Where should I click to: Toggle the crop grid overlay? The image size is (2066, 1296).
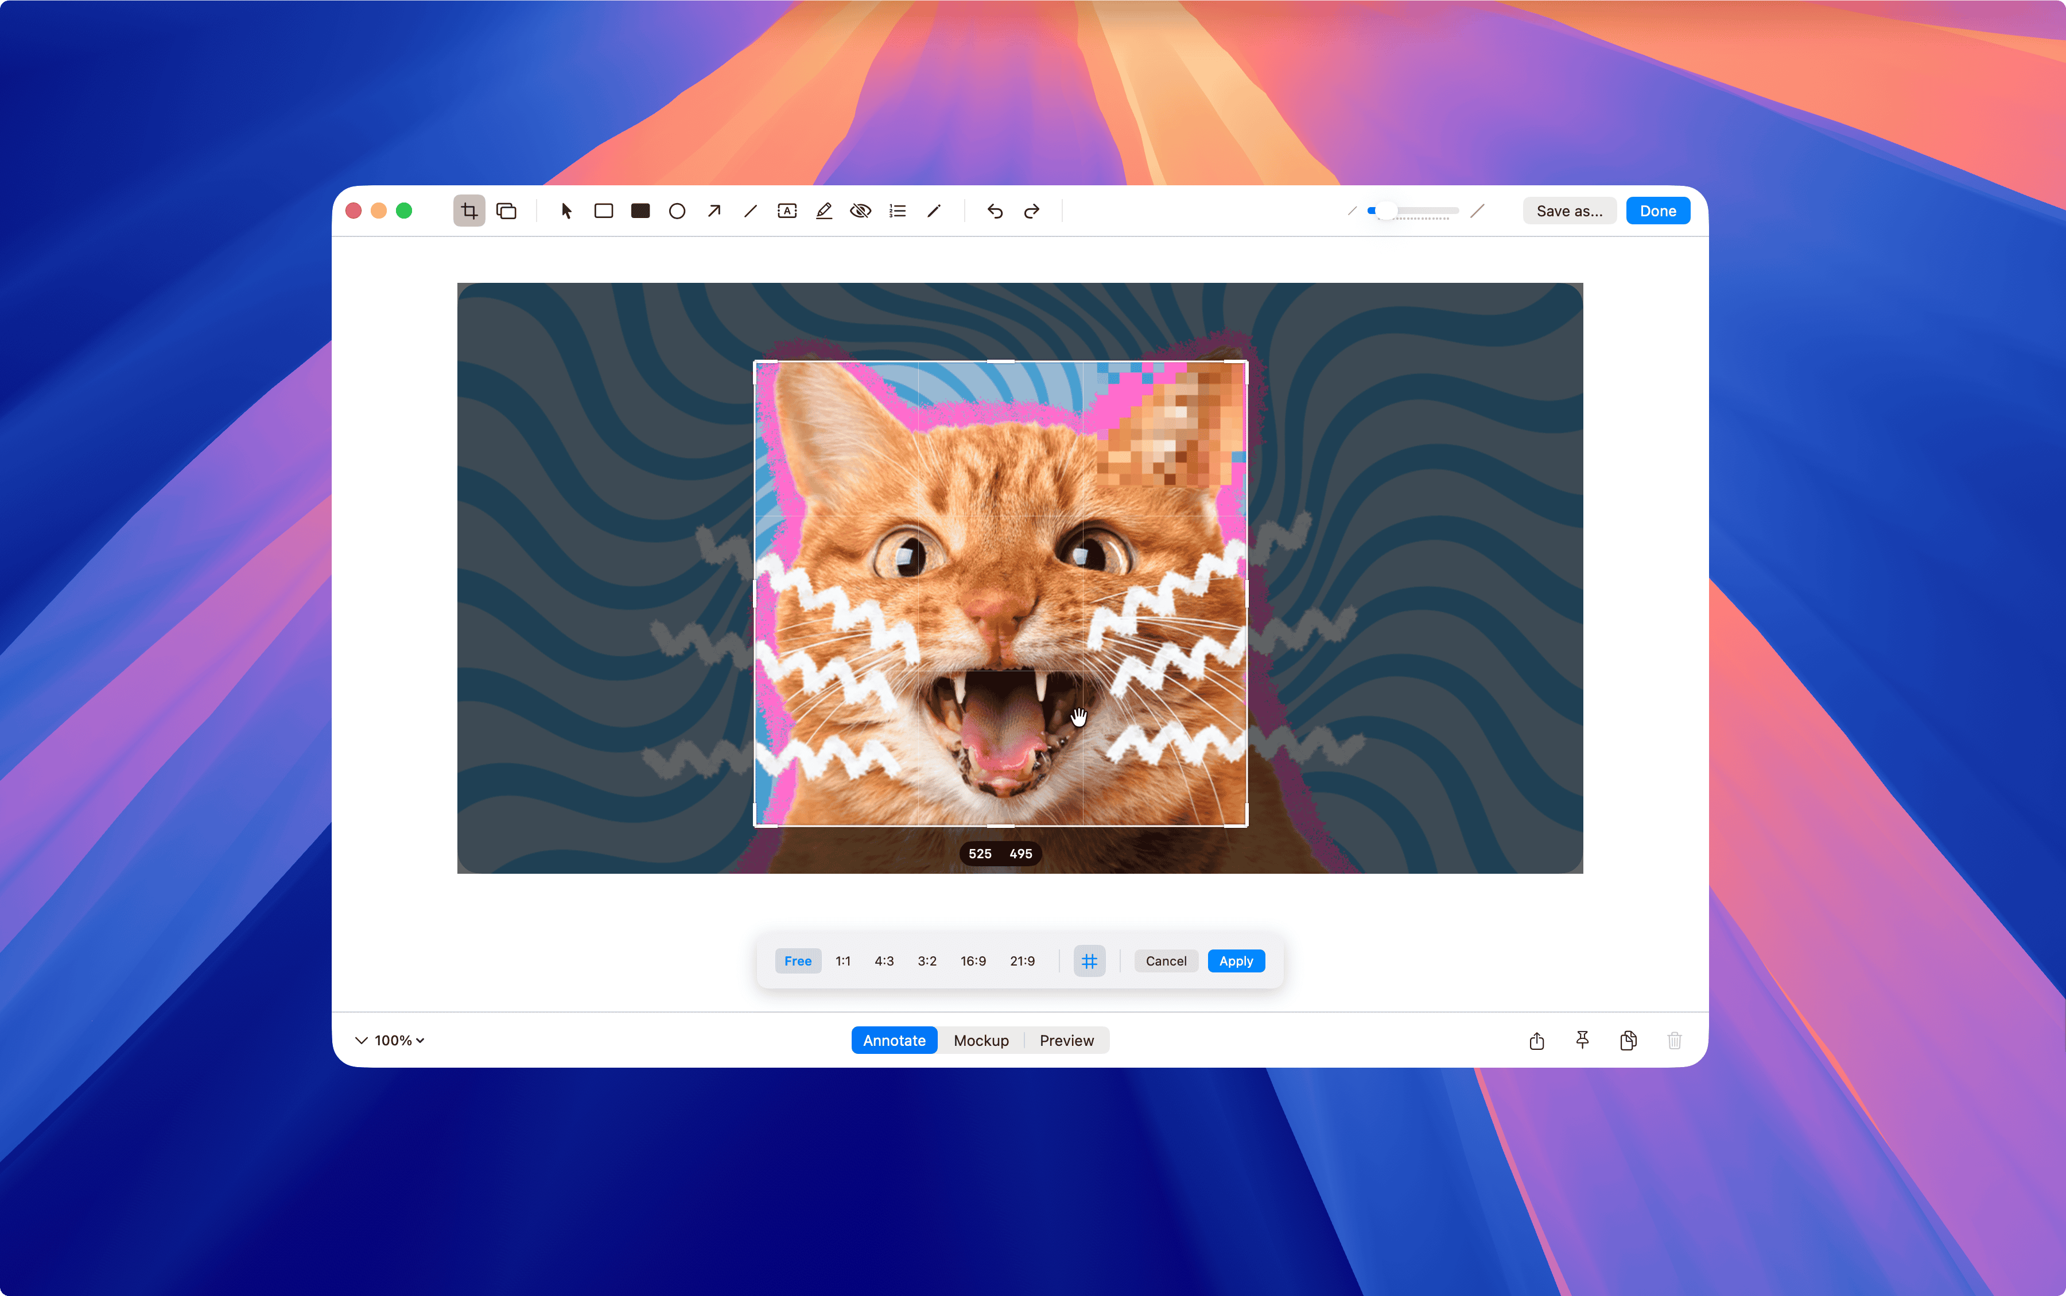[1089, 961]
